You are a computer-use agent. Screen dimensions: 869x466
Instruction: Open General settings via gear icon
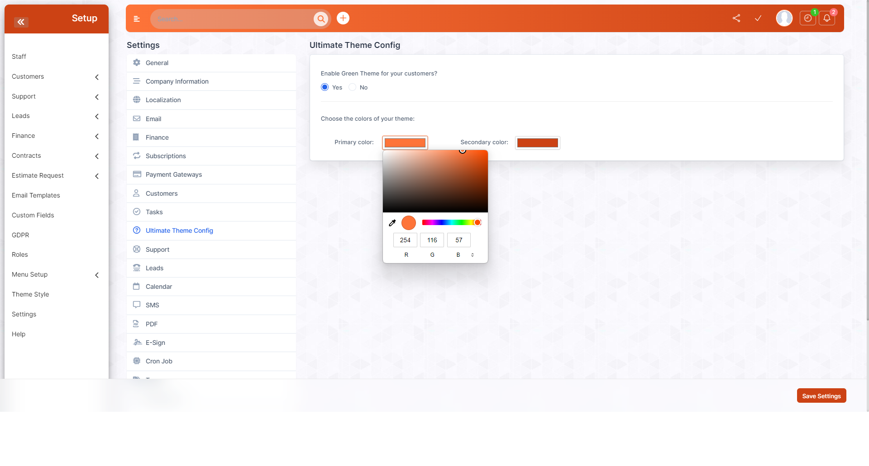[x=136, y=63]
